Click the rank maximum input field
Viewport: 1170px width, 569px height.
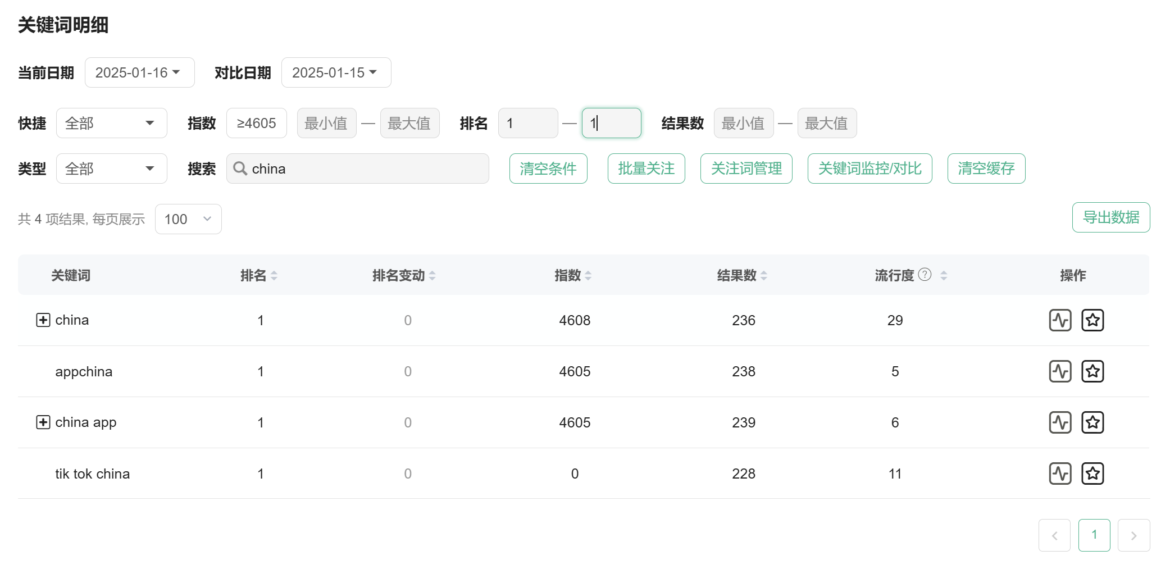point(611,122)
